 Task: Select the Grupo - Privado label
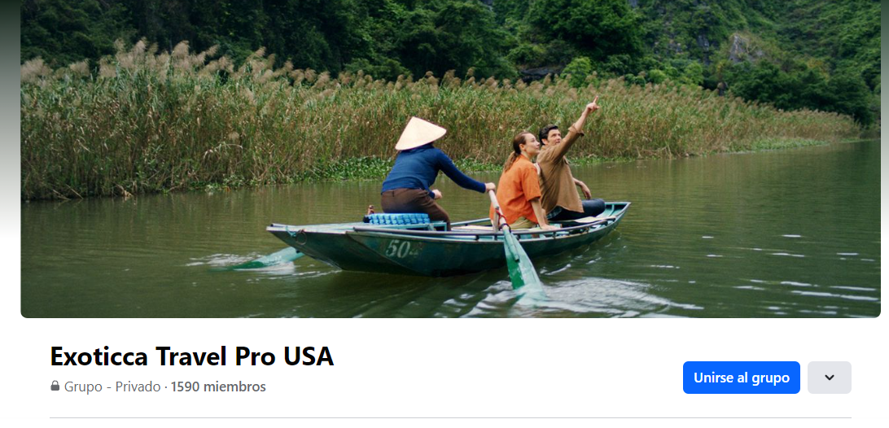coord(112,387)
